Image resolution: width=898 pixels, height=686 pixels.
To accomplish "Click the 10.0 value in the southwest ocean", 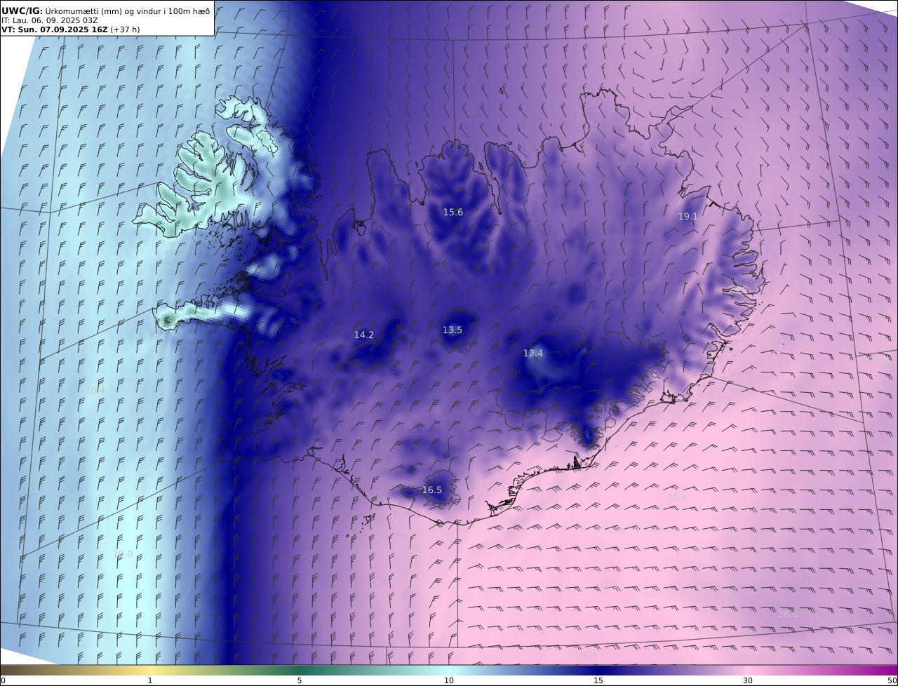I will pos(122,554).
